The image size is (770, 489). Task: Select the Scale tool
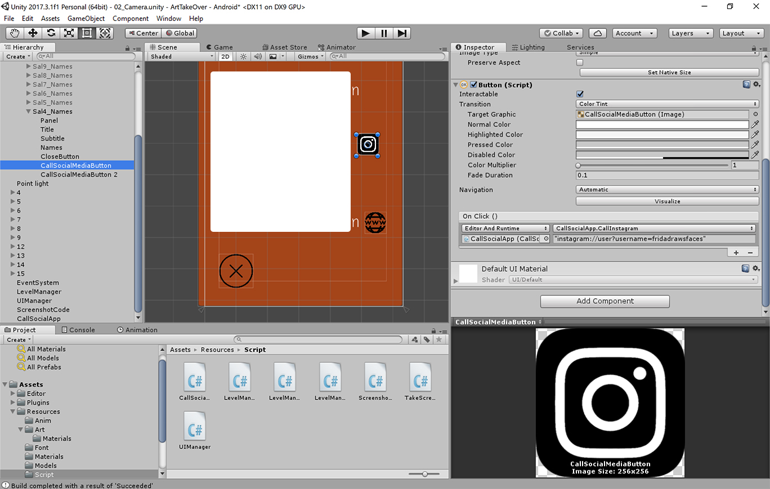[69, 33]
